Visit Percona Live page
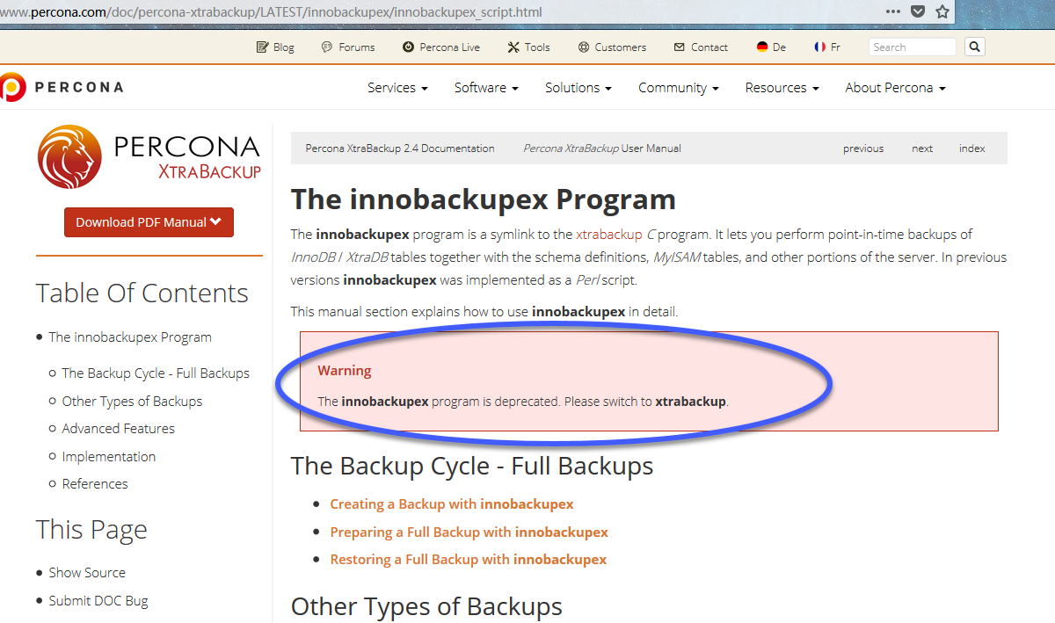Screen dimensions: 1055x623 [441, 47]
